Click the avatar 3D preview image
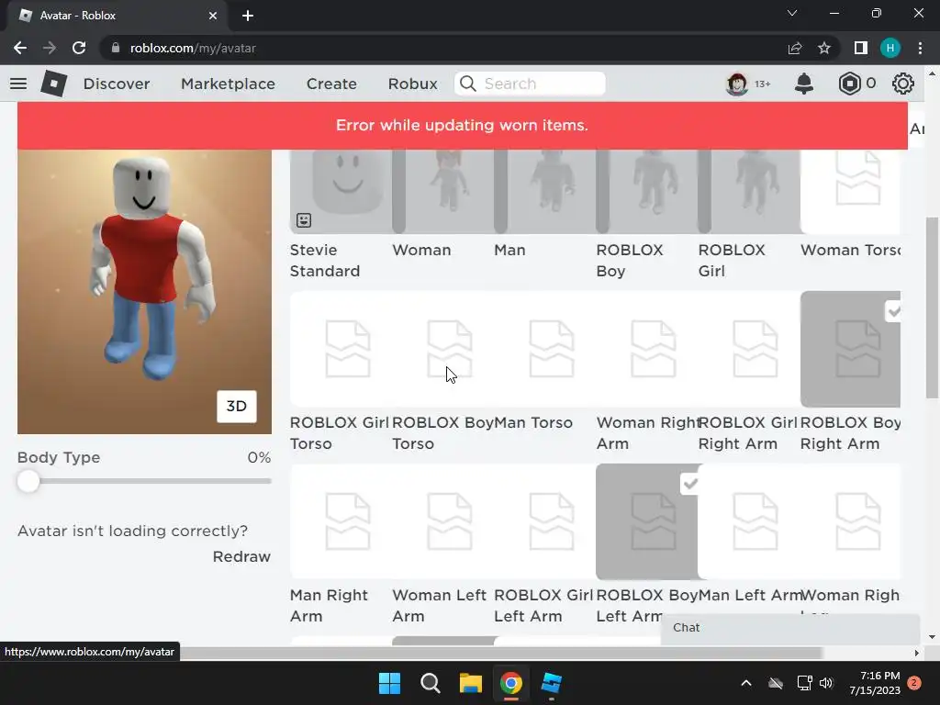The width and height of the screenshot is (940, 705). click(x=144, y=291)
